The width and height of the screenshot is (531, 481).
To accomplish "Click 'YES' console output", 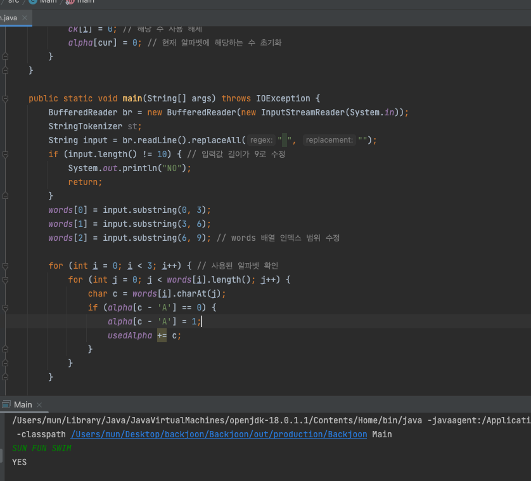I will coord(19,463).
